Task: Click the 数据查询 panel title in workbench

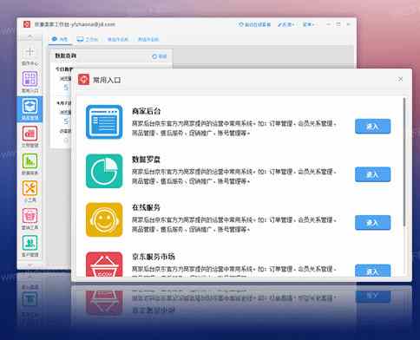Action: pyautogui.click(x=66, y=56)
